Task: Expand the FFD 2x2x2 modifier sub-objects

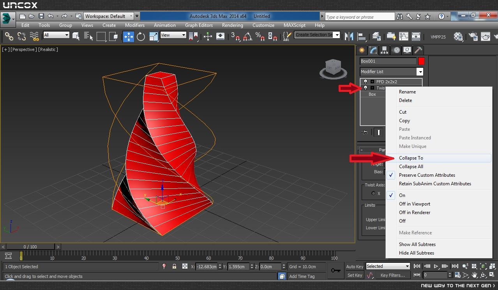Action: (x=372, y=82)
